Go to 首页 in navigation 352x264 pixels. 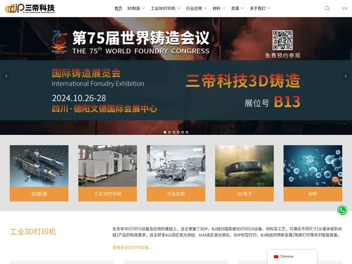point(118,8)
